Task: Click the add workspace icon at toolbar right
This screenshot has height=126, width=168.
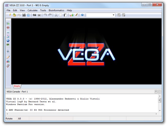Action: [x=119, y=15]
